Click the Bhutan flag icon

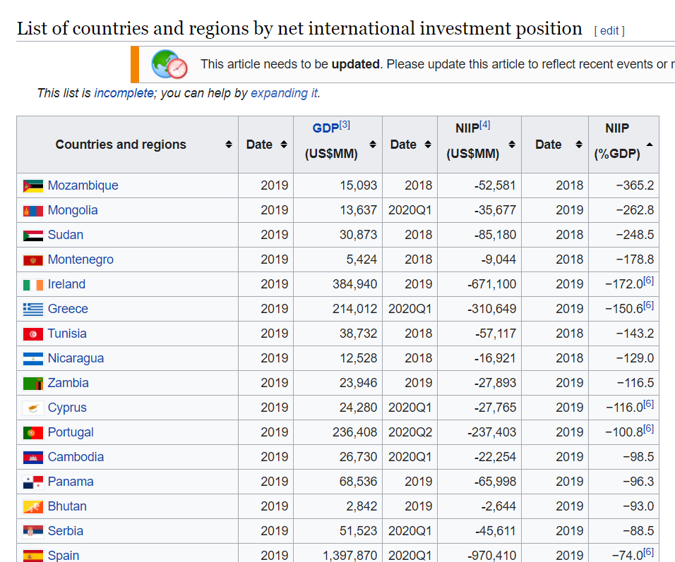coord(32,507)
